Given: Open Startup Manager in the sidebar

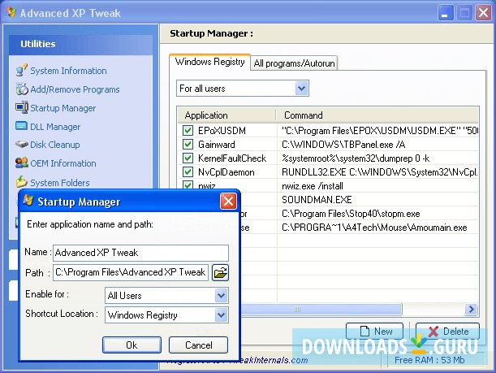Looking at the screenshot, I should pos(63,108).
